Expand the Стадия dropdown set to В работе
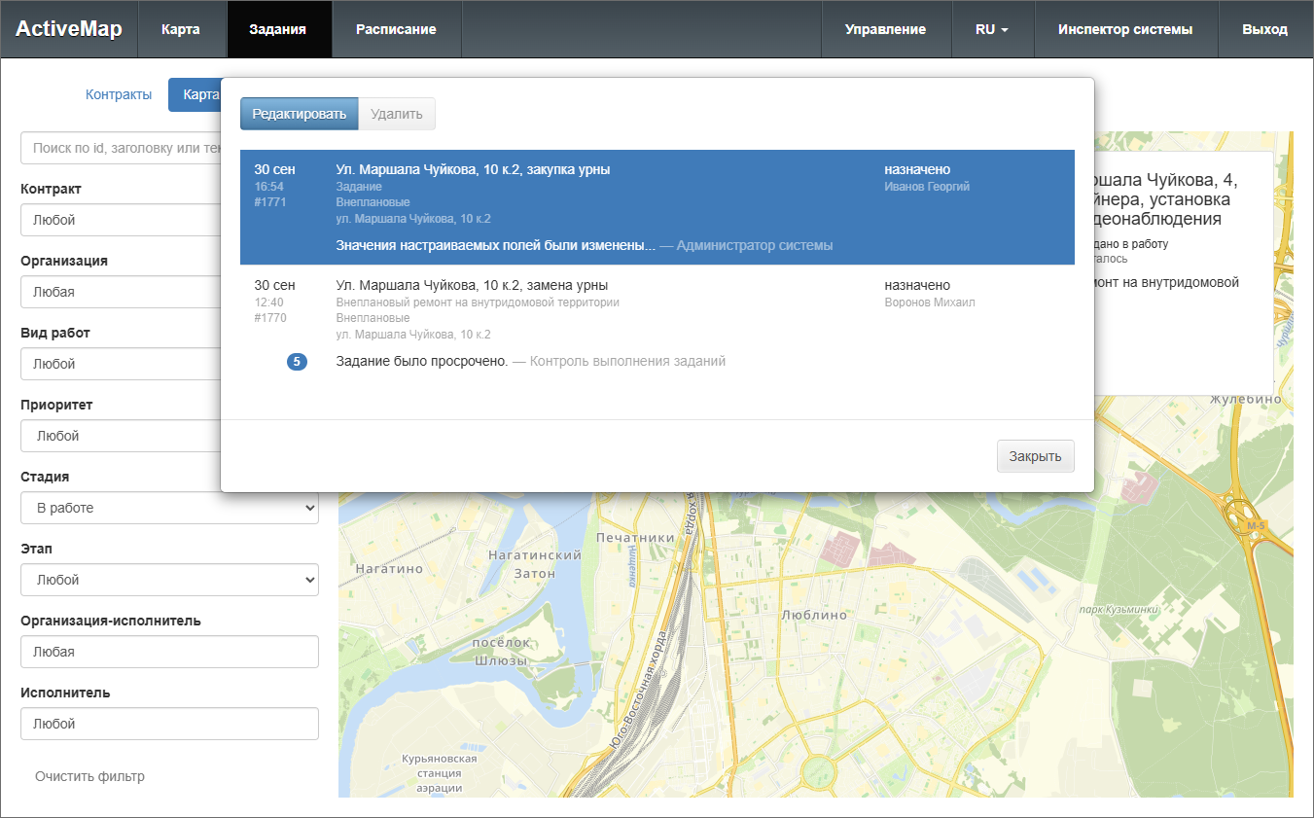The image size is (1314, 818). pyautogui.click(x=169, y=508)
